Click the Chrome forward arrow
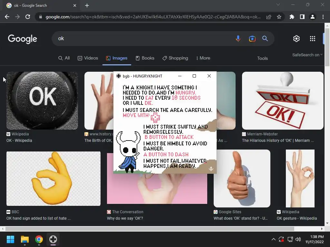330x247 pixels. (x=17, y=17)
